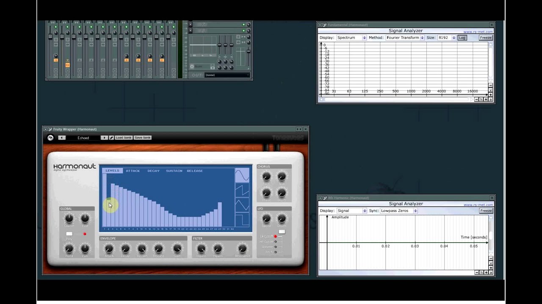This screenshot has height=304, width=542.
Task: Select the triangle waveform in Harmonaut
Action: (x=242, y=205)
